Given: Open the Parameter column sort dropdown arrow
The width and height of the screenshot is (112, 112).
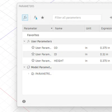Looking at the screenshot, I should click(52, 28).
